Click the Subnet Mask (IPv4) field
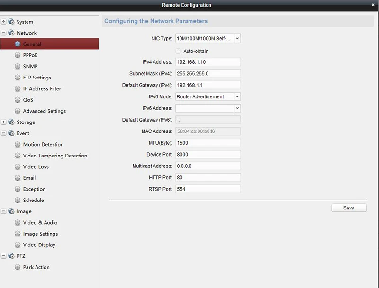Screen dimensions: 379x288 point(208,74)
